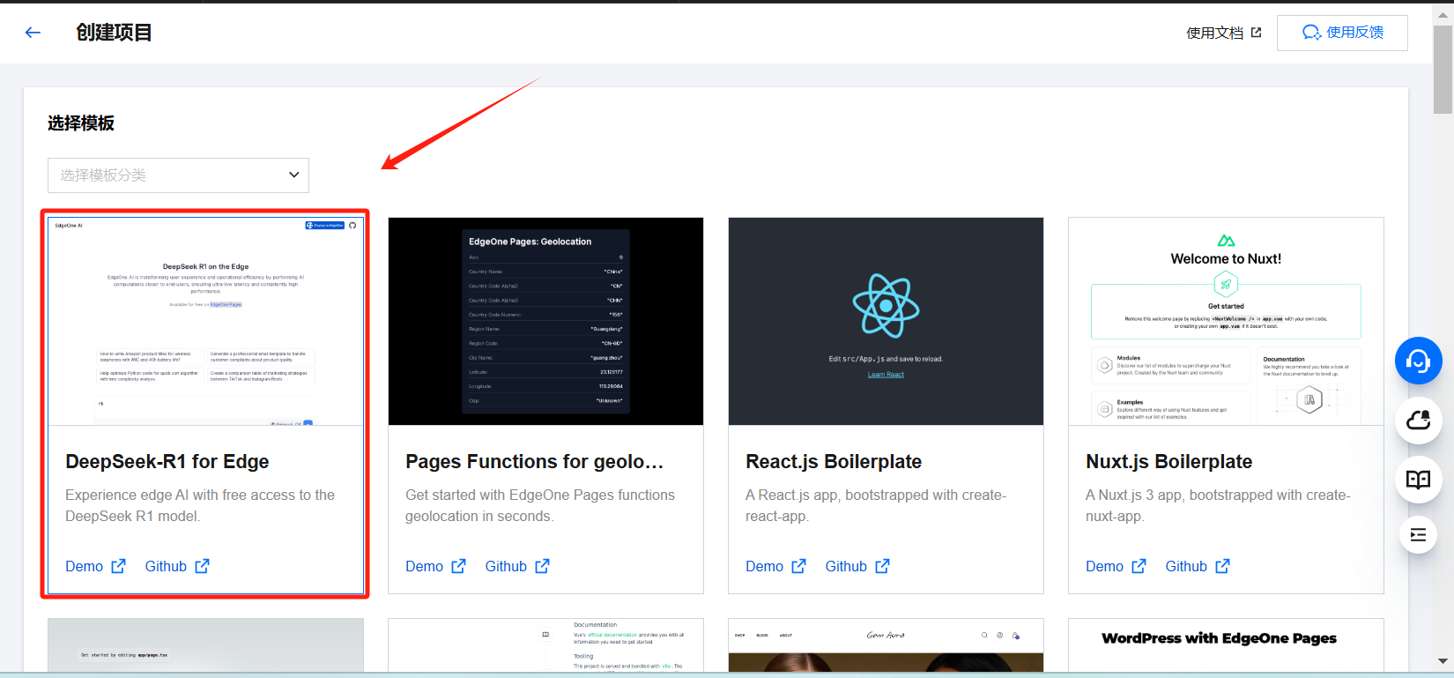The width and height of the screenshot is (1454, 678).
Task: Open Demo link for Nuxt.js Boilerplate
Action: click(x=1104, y=566)
